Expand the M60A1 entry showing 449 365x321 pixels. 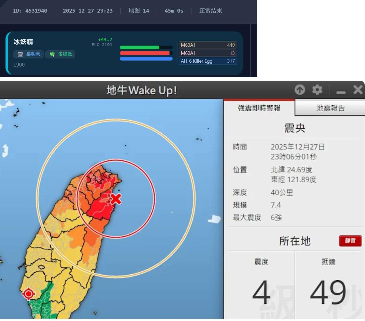tap(208, 45)
